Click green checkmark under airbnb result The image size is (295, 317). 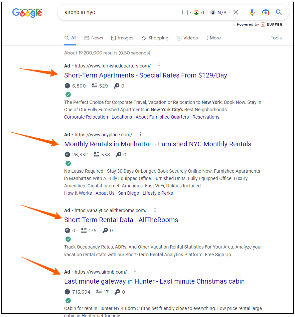coord(68,301)
